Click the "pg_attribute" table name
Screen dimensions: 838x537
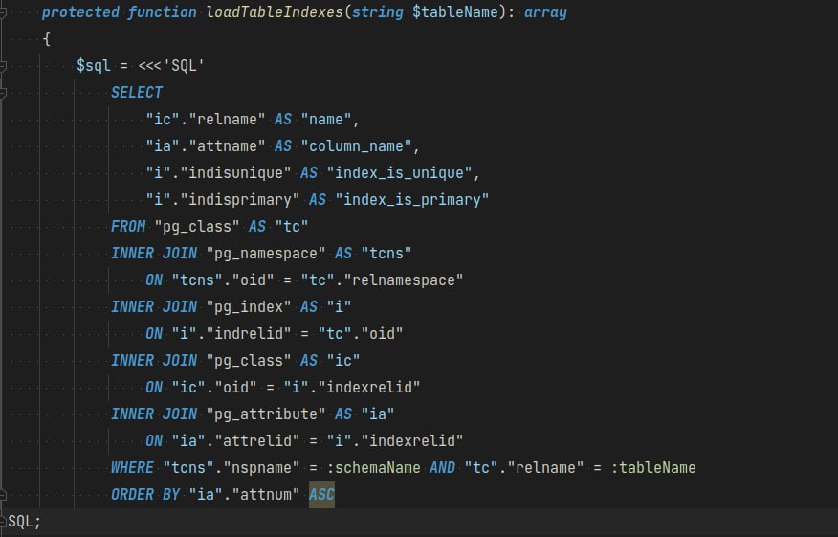(266, 414)
